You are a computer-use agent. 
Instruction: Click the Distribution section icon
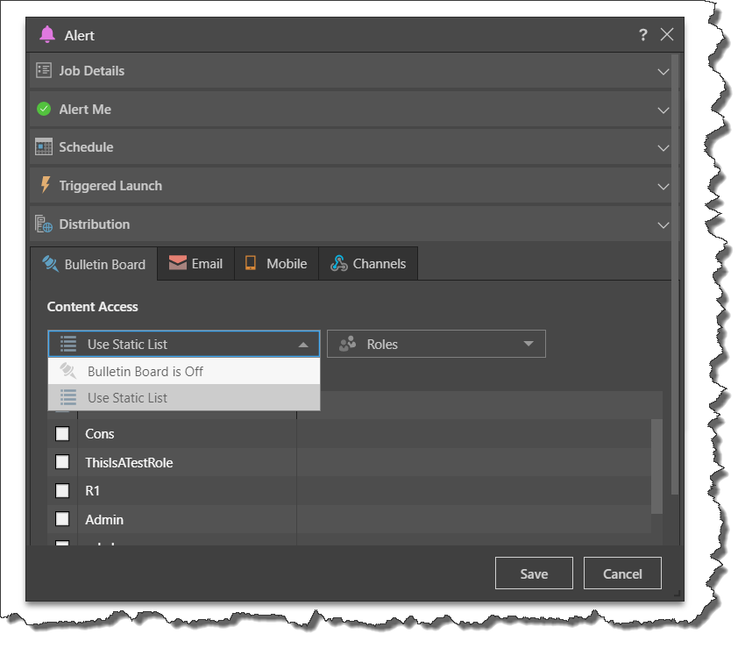[44, 224]
